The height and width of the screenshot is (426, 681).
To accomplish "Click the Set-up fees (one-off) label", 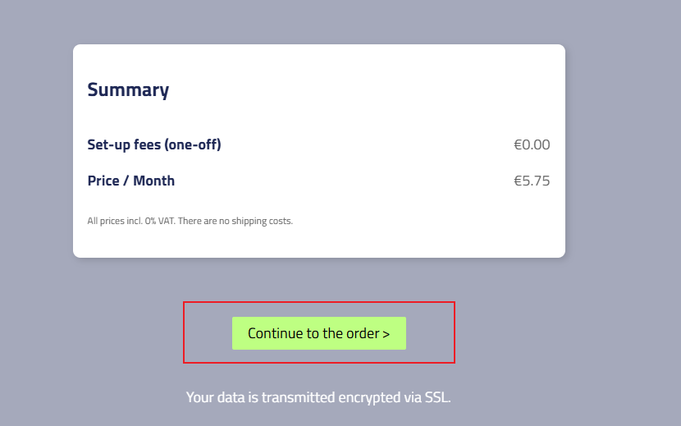I will pyautogui.click(x=154, y=144).
